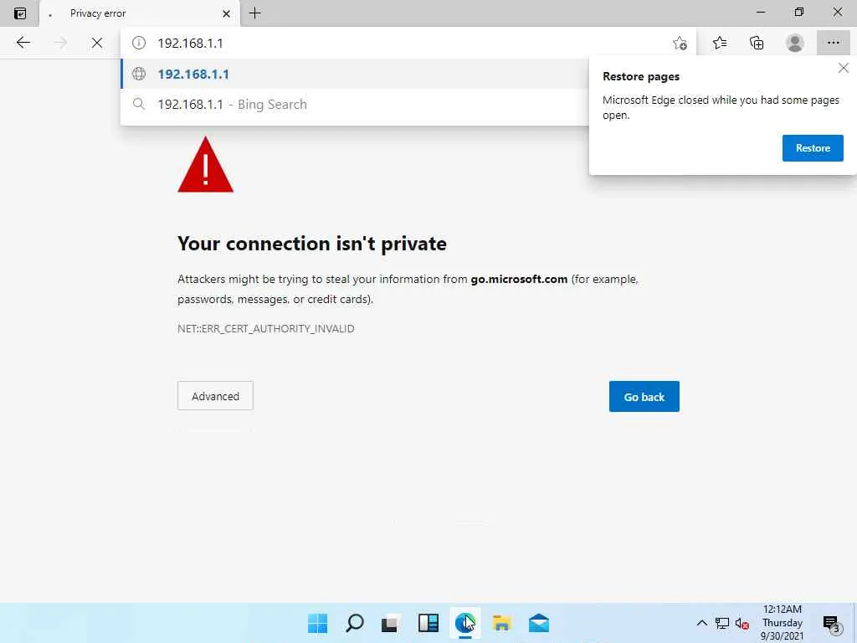Click the go.microsoft.com bold text

tap(519, 279)
